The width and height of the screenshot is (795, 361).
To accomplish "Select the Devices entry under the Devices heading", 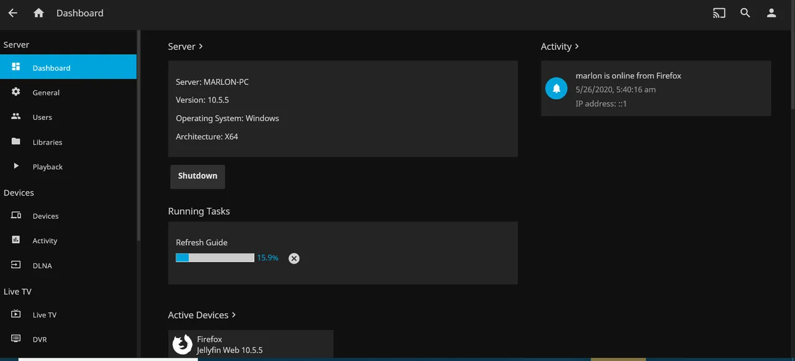I will [68, 215].
